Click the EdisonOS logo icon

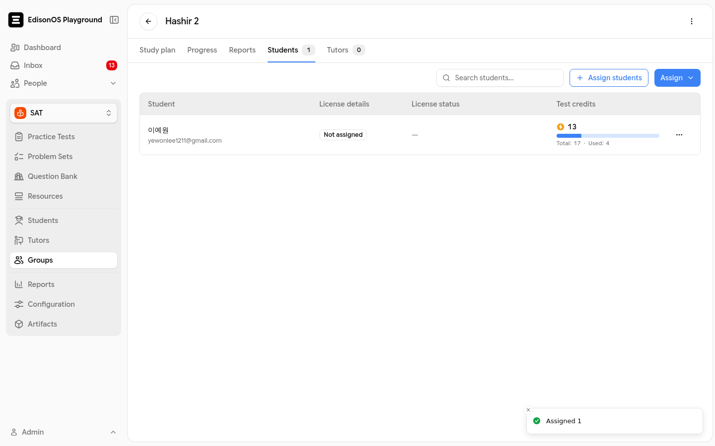[x=16, y=20]
